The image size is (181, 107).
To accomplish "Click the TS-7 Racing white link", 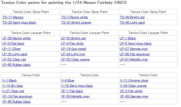I will pyautogui.click(x=75, y=17).
